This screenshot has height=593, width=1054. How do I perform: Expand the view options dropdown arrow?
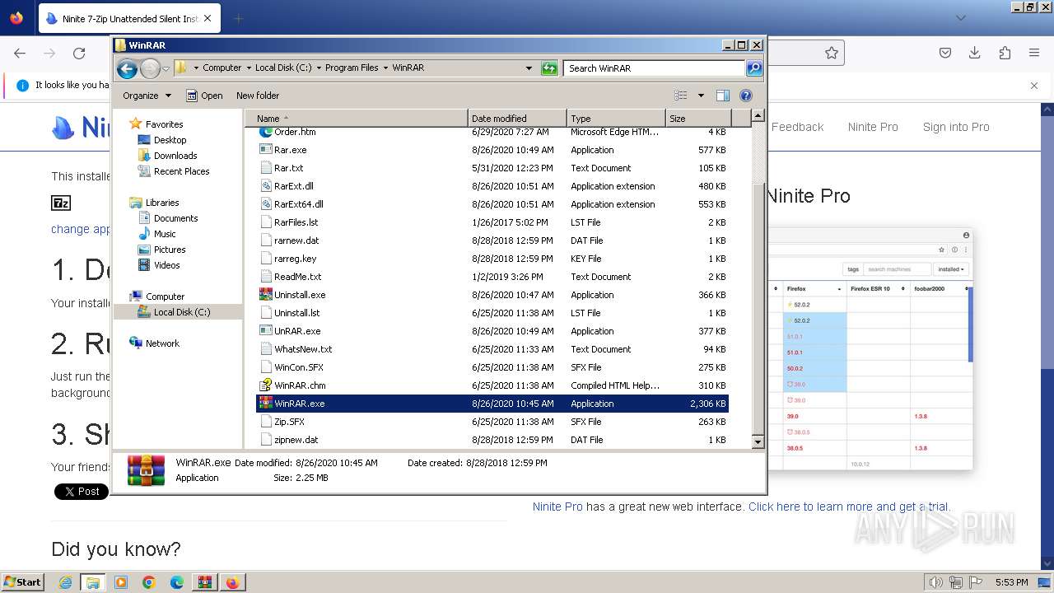pos(701,96)
